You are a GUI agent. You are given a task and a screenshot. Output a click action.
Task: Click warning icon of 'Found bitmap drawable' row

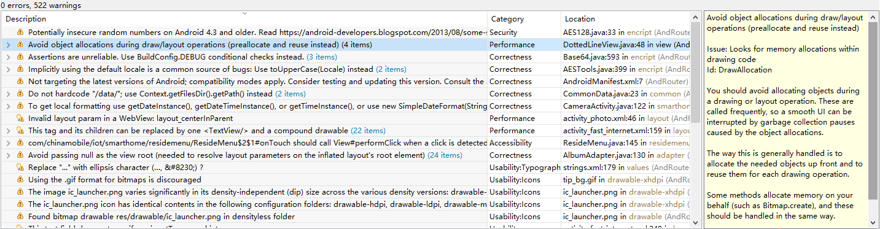point(20,217)
